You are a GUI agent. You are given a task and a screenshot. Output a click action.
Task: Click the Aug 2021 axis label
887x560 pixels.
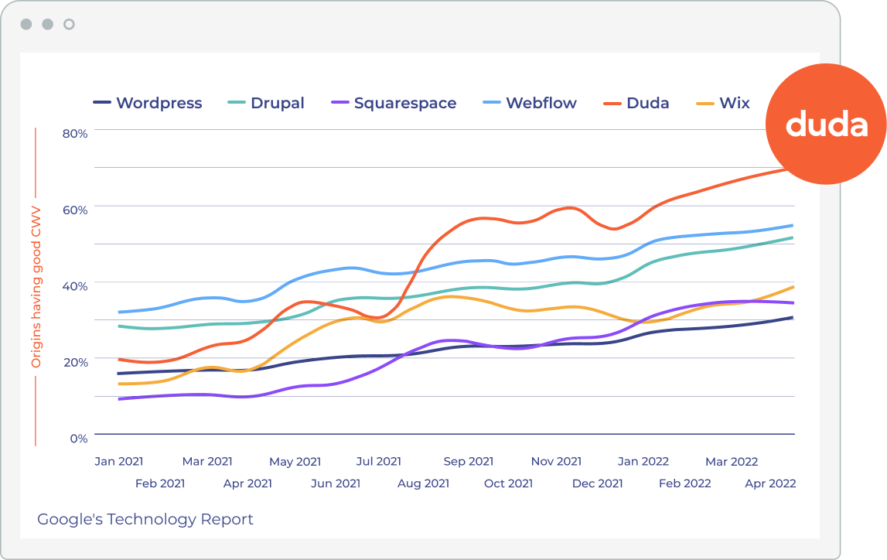pyautogui.click(x=423, y=483)
